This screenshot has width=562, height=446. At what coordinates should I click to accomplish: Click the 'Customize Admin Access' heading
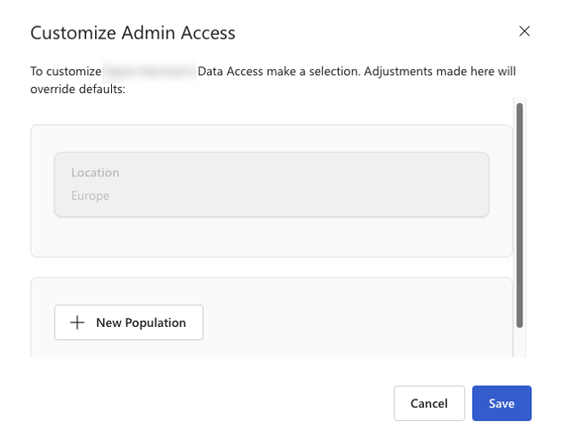pyautogui.click(x=133, y=33)
